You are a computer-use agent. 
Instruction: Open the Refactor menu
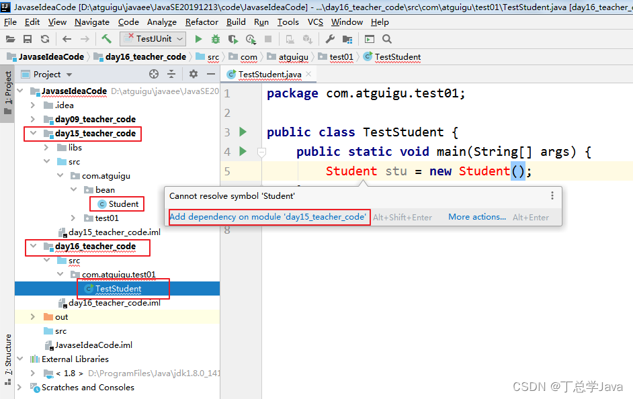click(x=202, y=21)
